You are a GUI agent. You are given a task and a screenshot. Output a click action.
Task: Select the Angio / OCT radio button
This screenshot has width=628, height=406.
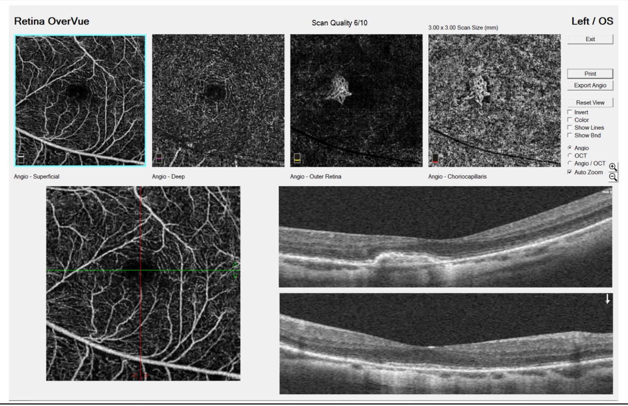click(x=570, y=163)
